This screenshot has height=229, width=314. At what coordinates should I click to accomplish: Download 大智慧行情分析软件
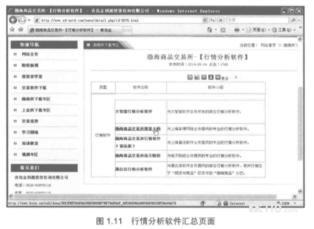point(133,111)
